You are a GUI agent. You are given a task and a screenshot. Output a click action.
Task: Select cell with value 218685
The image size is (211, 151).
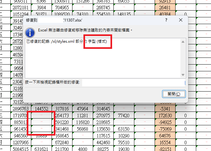point(103,122)
